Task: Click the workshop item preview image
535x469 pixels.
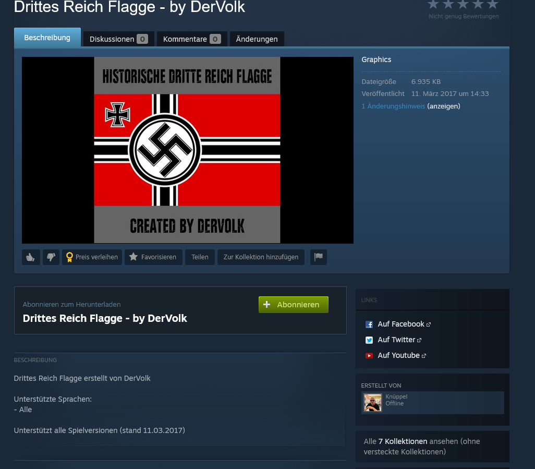Action: 187,150
